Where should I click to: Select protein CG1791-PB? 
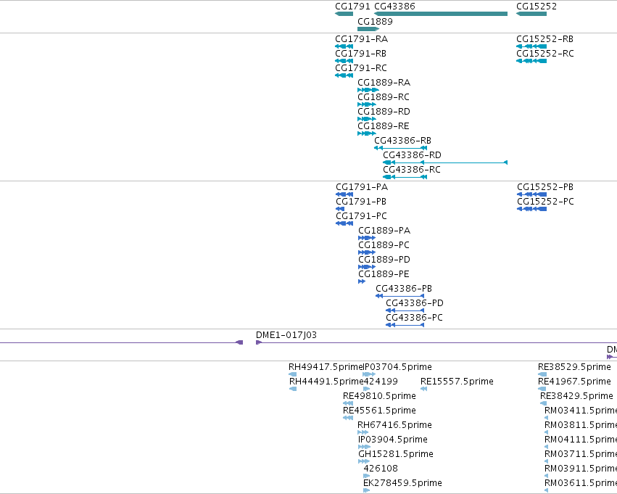point(361,202)
